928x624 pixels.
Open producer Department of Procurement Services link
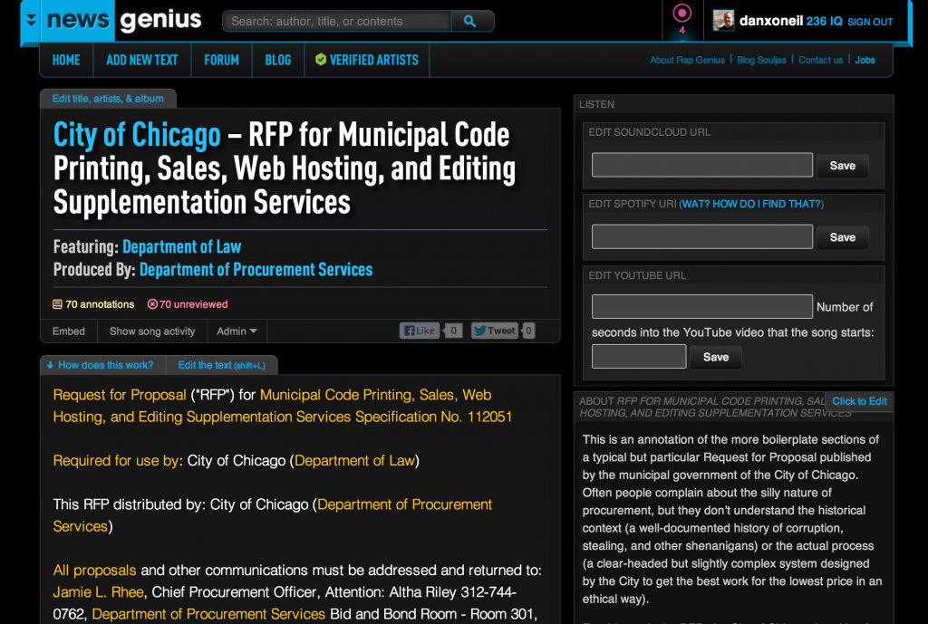(x=256, y=270)
